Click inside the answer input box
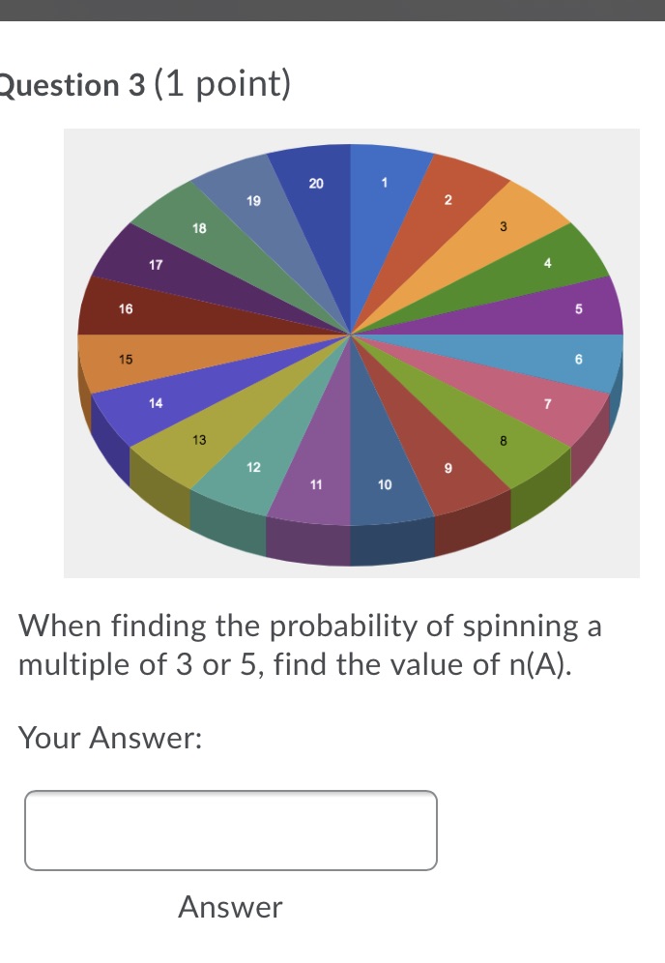The height and width of the screenshot is (963, 665). coord(232,830)
